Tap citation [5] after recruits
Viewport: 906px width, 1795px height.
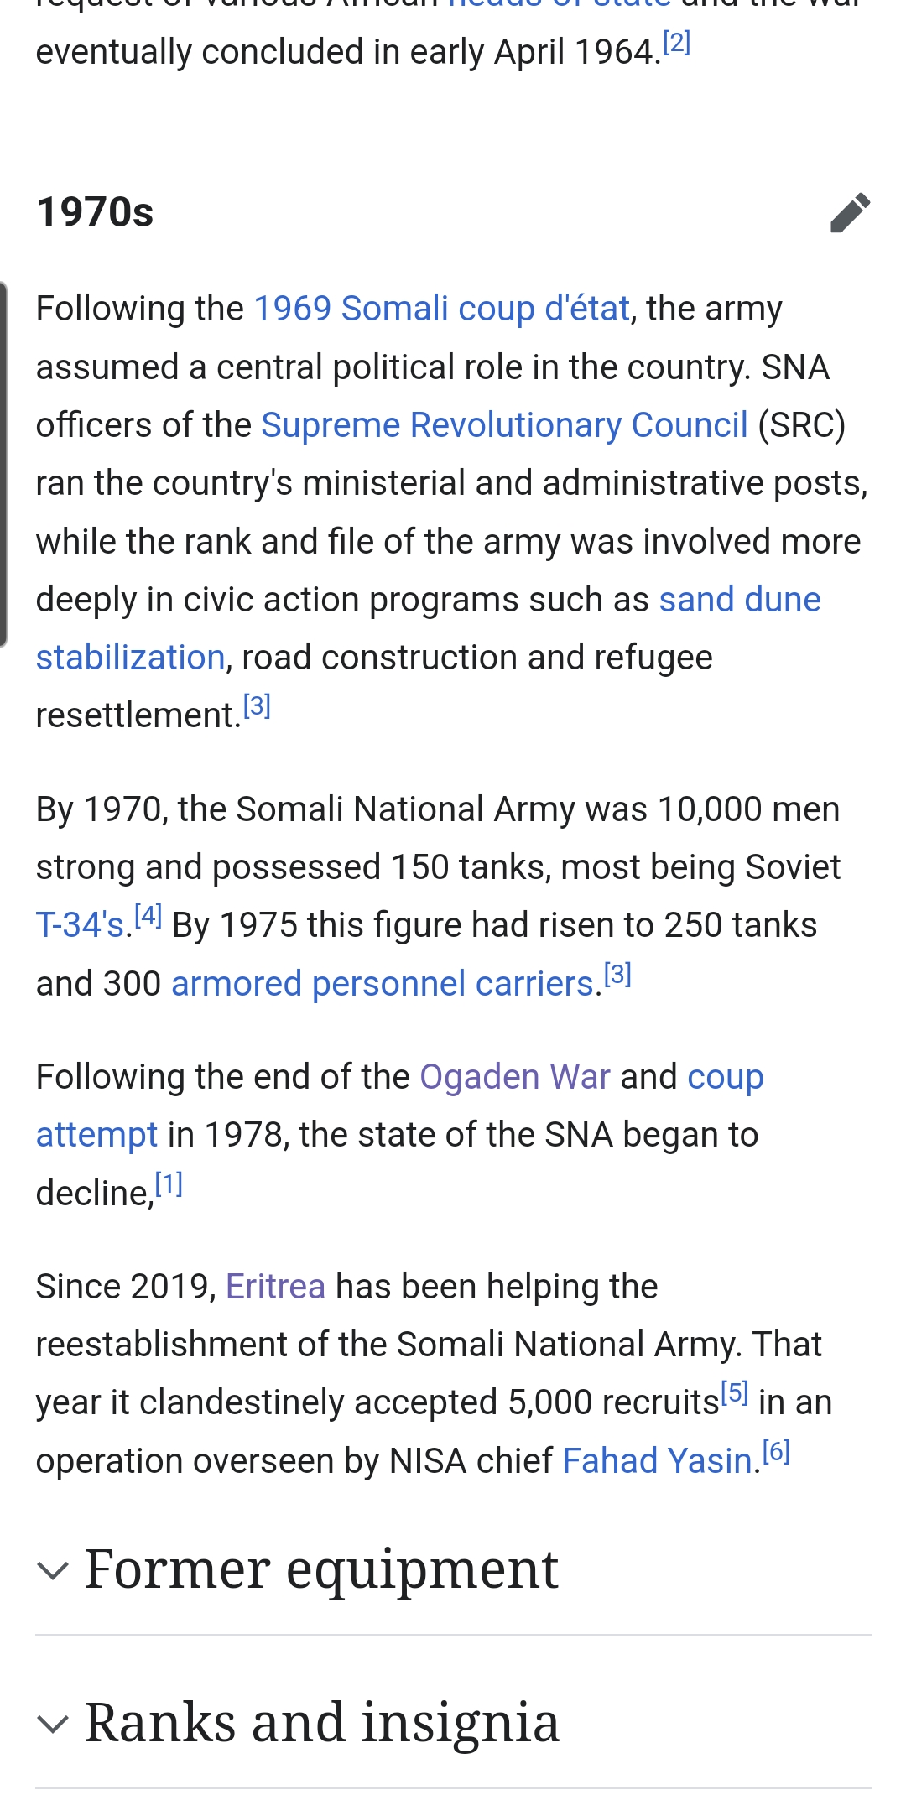pos(734,1392)
